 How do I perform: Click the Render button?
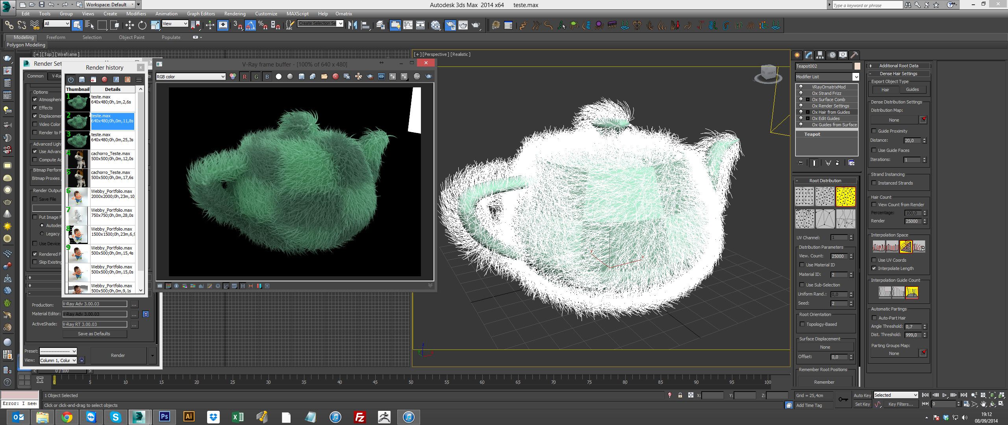pos(118,355)
